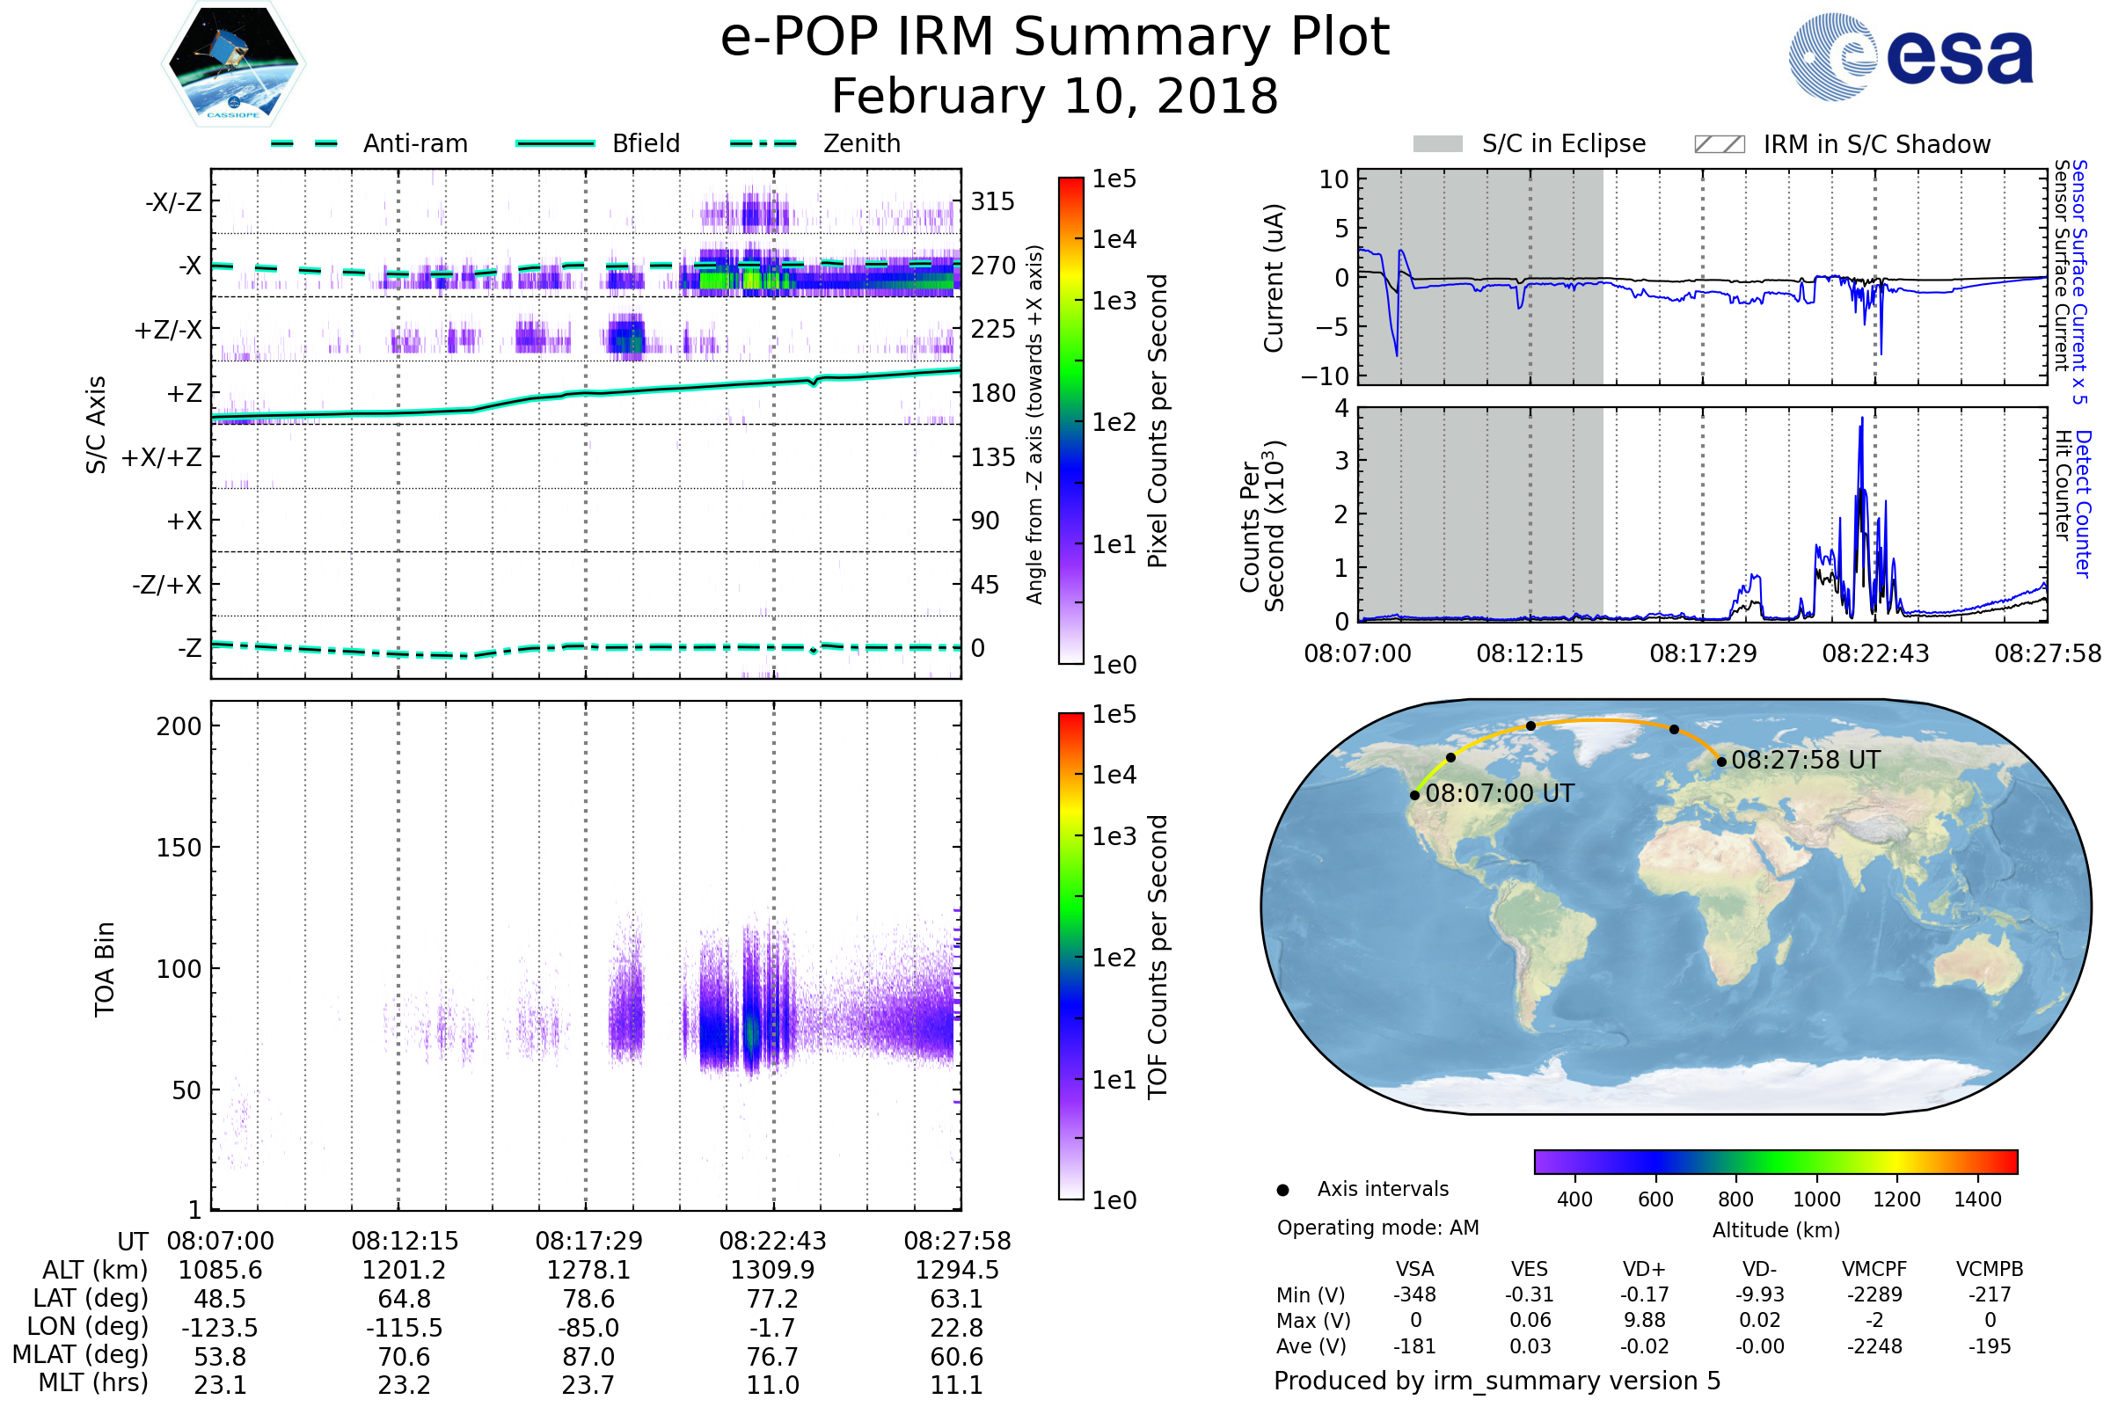Click the Axis intervals black dot marker
Image resolution: width=2111 pixels, height=1407 pixels.
point(1282,1190)
